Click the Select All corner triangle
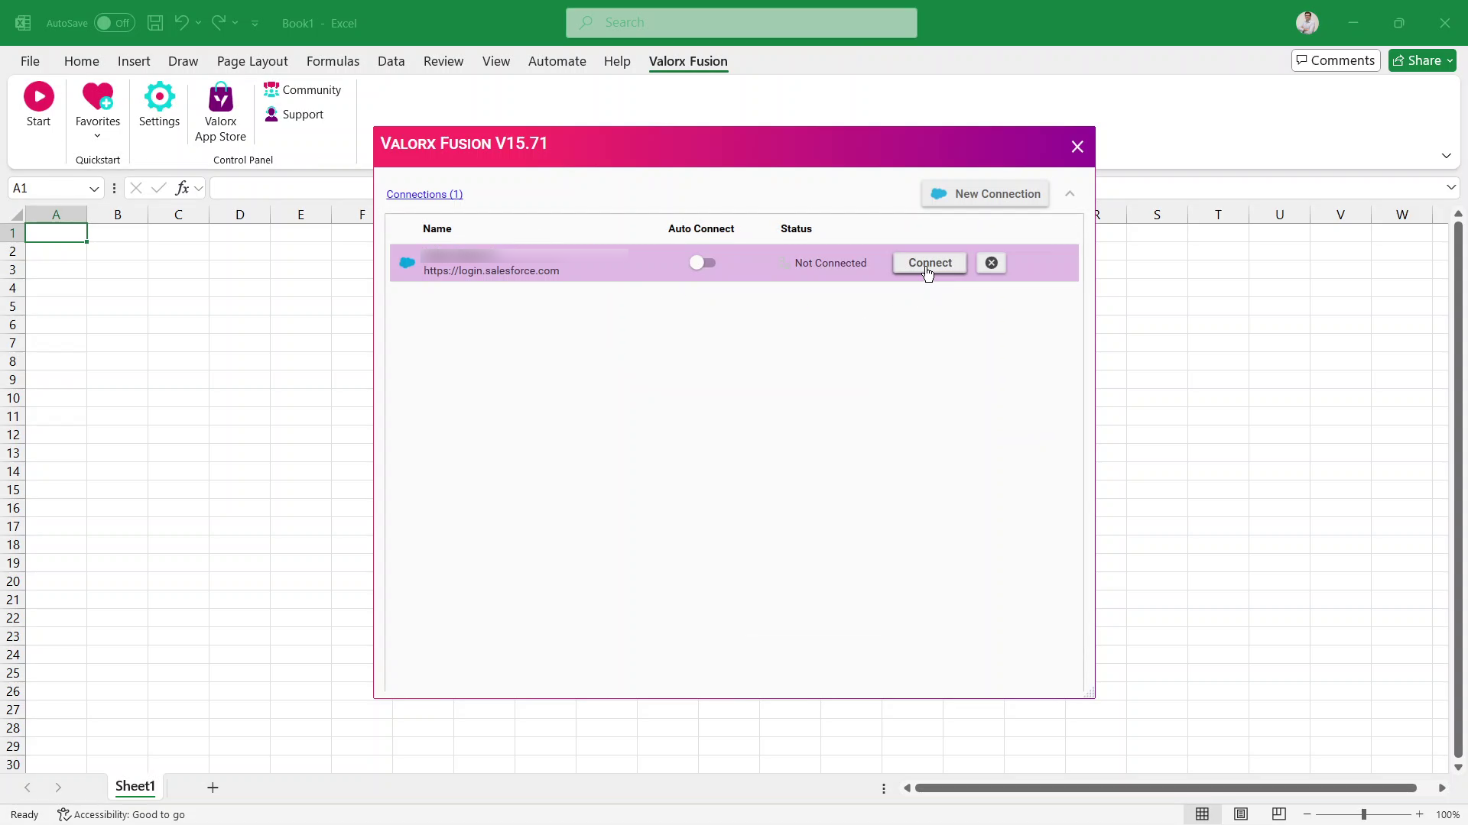Image resolution: width=1468 pixels, height=825 pixels. [16, 215]
